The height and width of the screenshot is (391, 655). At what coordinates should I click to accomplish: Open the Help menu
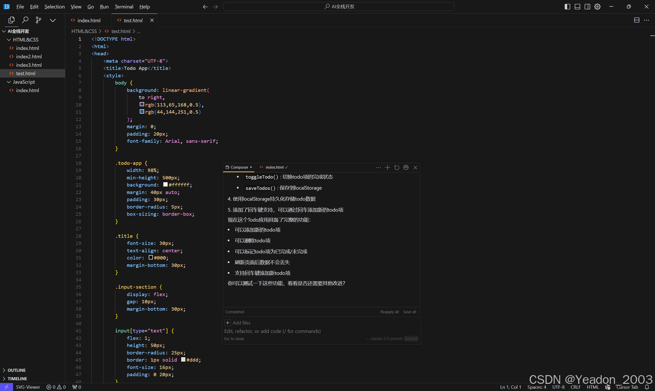[x=145, y=7]
